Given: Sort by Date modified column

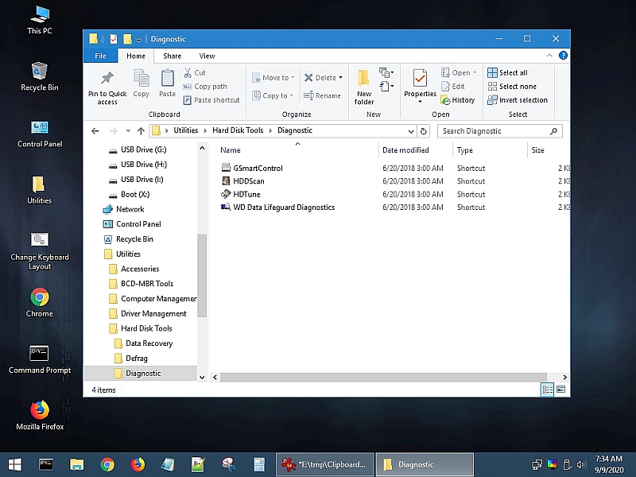Looking at the screenshot, I should coord(405,150).
